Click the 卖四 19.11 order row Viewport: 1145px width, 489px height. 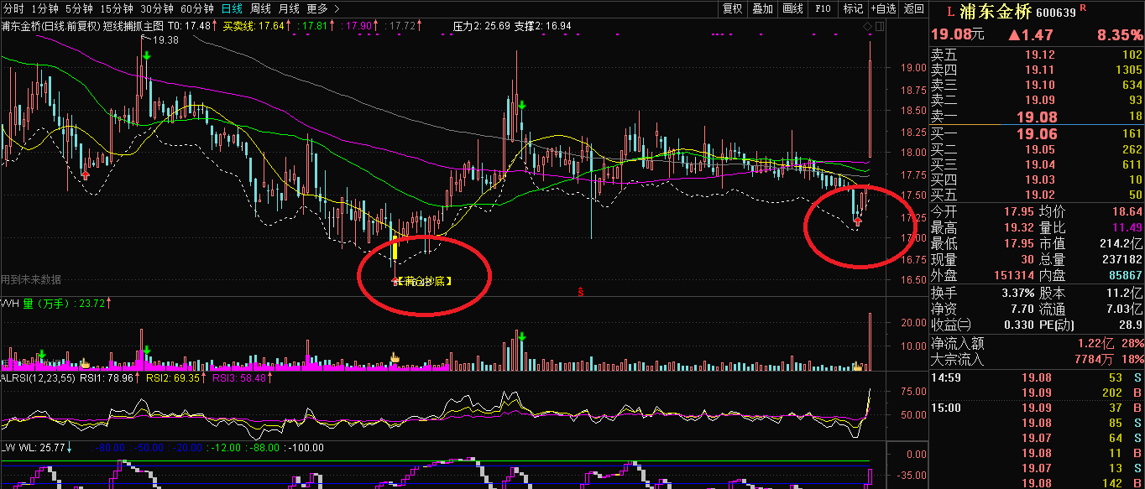(x=1037, y=70)
